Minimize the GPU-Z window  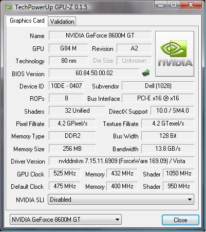(x=161, y=5)
